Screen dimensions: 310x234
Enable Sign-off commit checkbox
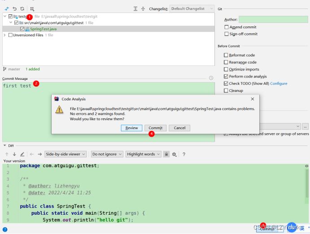click(x=227, y=34)
